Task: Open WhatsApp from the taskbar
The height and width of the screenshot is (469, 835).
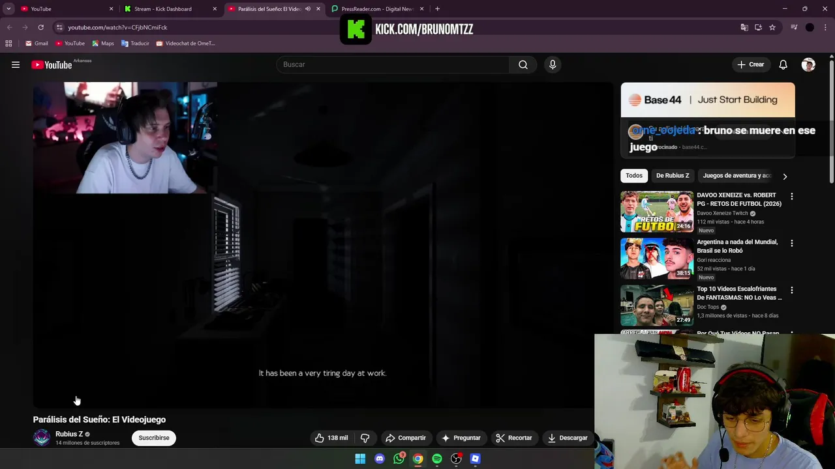Action: (399, 459)
